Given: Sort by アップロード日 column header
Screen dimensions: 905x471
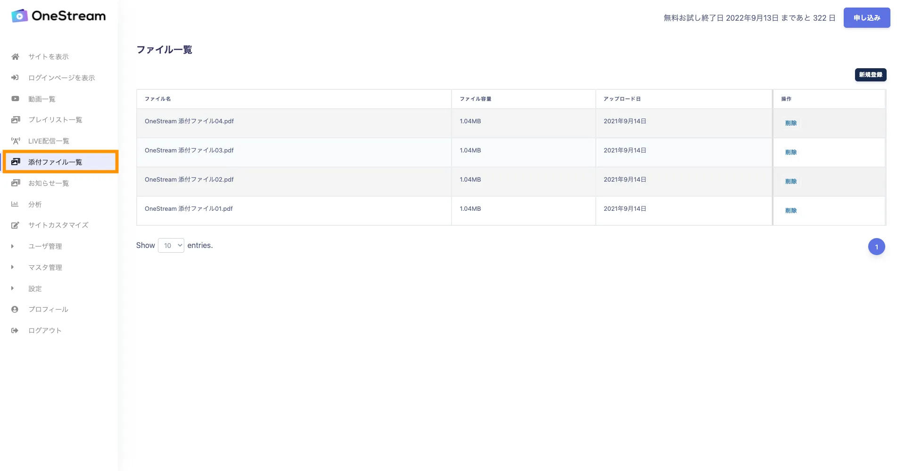Looking at the screenshot, I should (684, 99).
